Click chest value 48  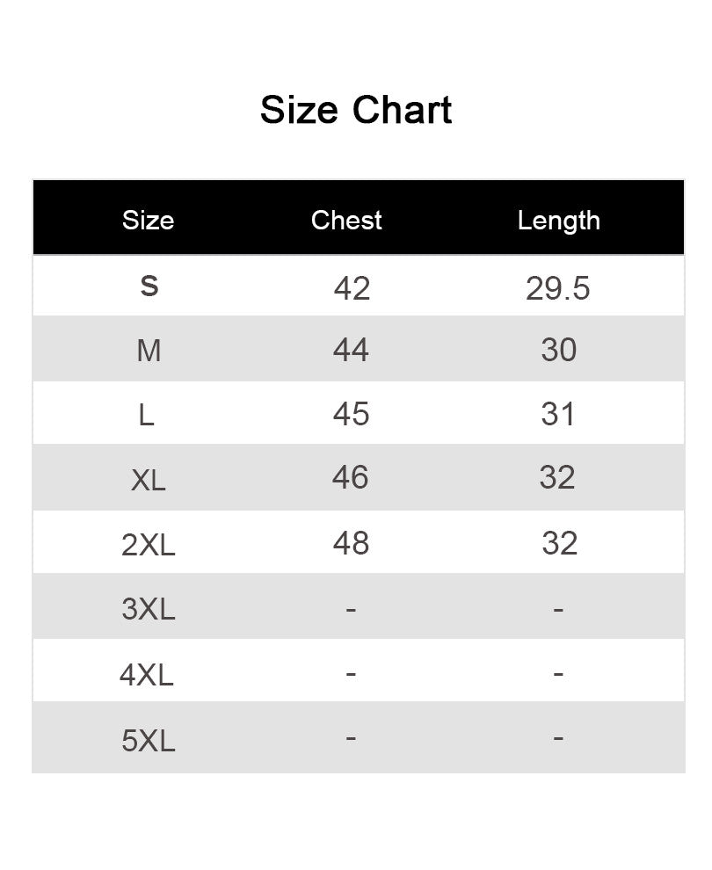coord(351,543)
